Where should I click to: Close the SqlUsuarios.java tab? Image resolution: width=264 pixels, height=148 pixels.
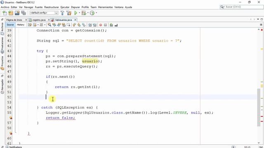75,20
